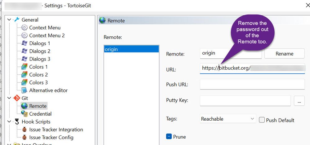Click the wrench icon next to General
The height and width of the screenshot is (145, 310).
17,20
